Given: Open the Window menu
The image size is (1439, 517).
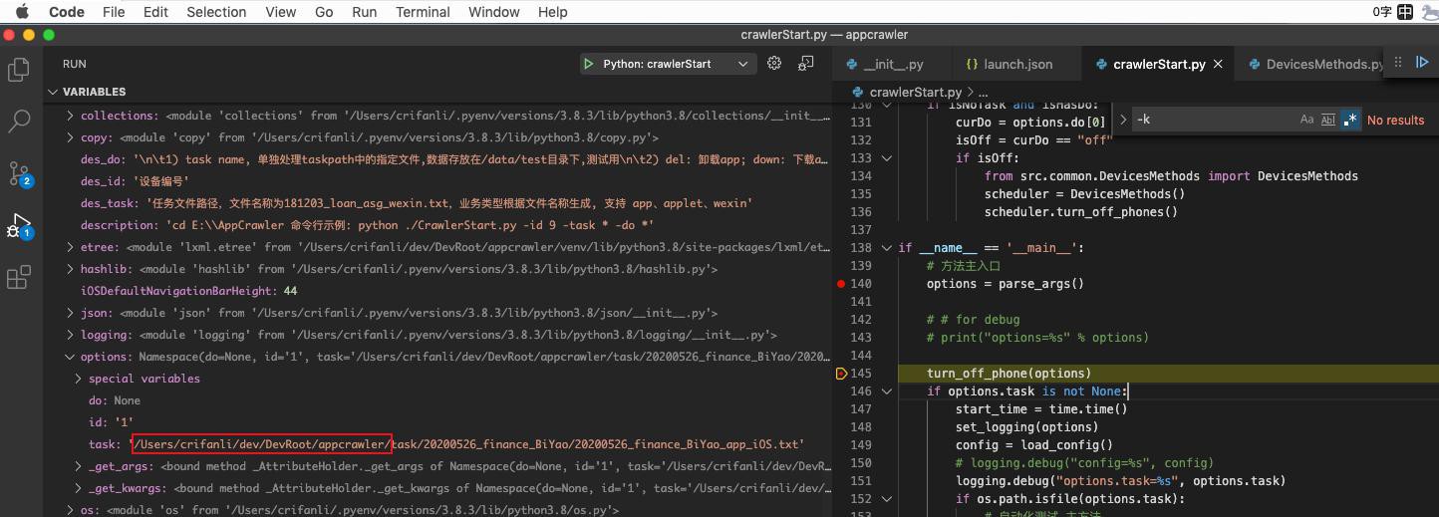Looking at the screenshot, I should (x=494, y=12).
